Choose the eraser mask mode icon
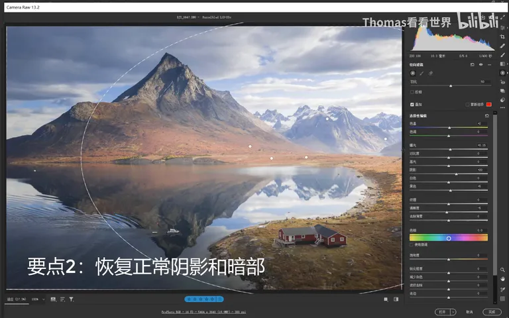Viewport: 509px width, 318px height. pos(431,74)
